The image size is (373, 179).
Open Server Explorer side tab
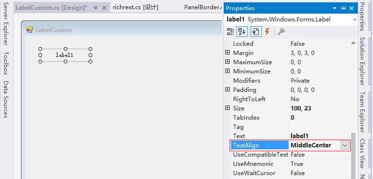pyautogui.click(x=6, y=24)
